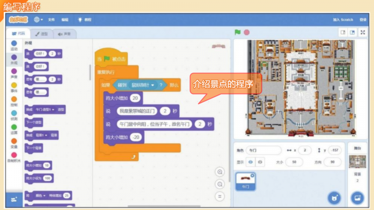Click the value 20 in 将大小增加 block
This screenshot has height=210, width=374.
pos(135,98)
